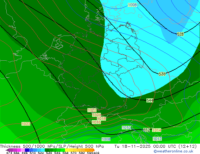Click the 522 legend value
Image resolution: width=200 pixels, height=154 pixels.
41,153
